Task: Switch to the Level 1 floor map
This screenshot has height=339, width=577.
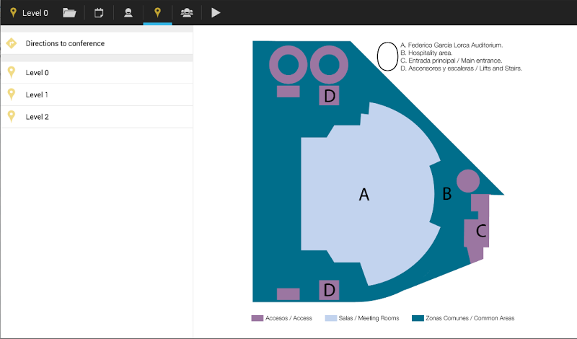Action: pyautogui.click(x=38, y=94)
